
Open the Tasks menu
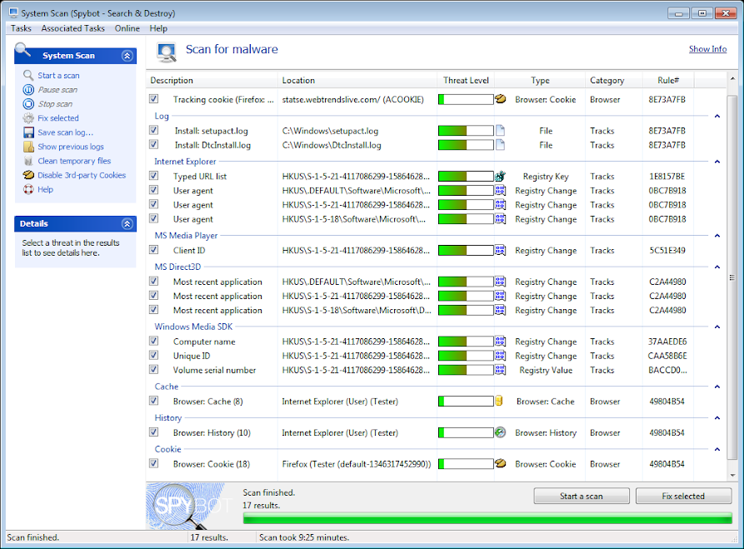click(21, 28)
